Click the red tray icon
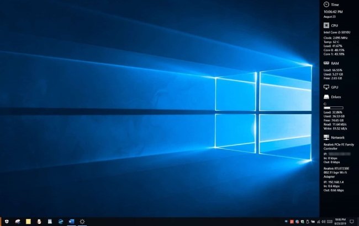This screenshot has height=226, width=359. 292,222
